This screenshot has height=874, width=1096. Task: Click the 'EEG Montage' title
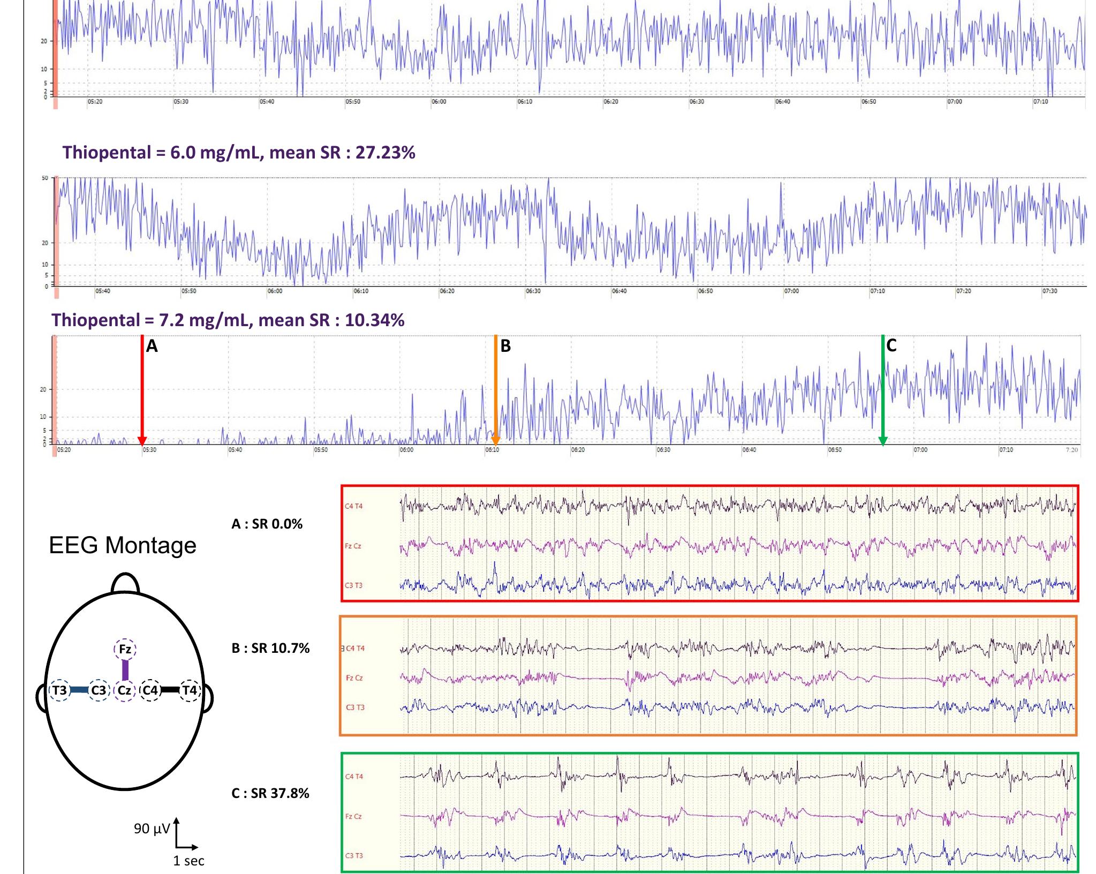point(123,545)
